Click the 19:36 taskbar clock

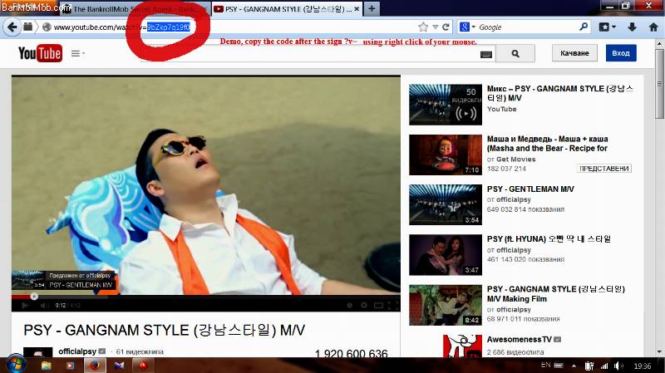point(642,366)
